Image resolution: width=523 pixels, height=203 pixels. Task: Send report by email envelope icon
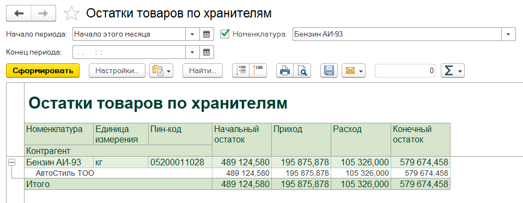point(354,70)
